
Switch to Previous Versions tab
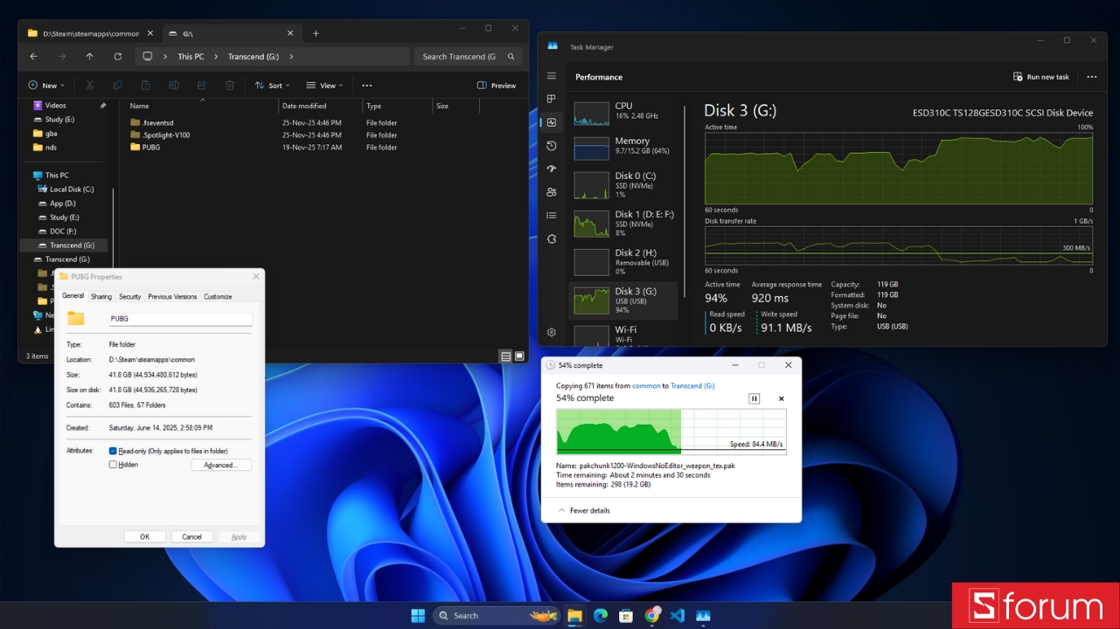click(x=172, y=297)
